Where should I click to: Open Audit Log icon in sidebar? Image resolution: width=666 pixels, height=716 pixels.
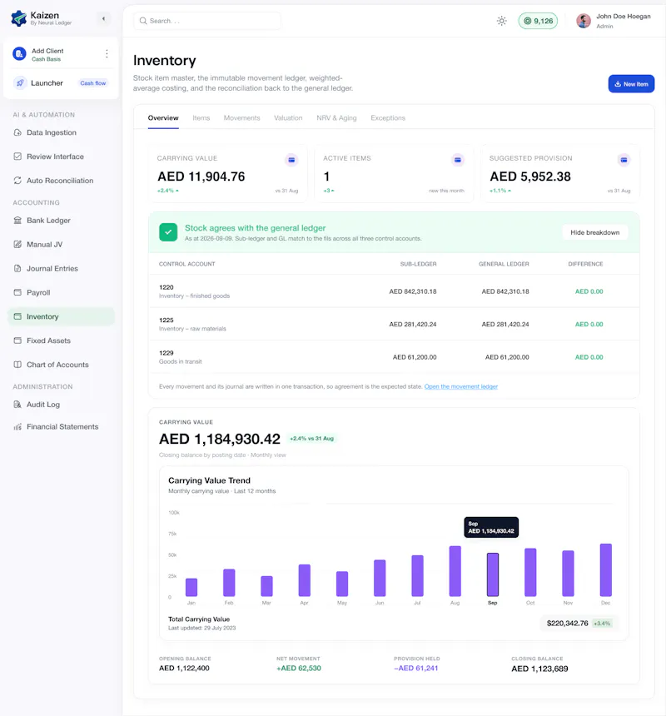pos(17,404)
